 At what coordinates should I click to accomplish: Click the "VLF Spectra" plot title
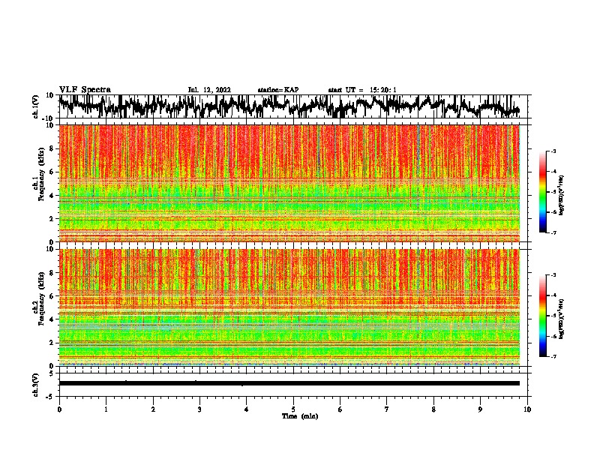point(85,90)
